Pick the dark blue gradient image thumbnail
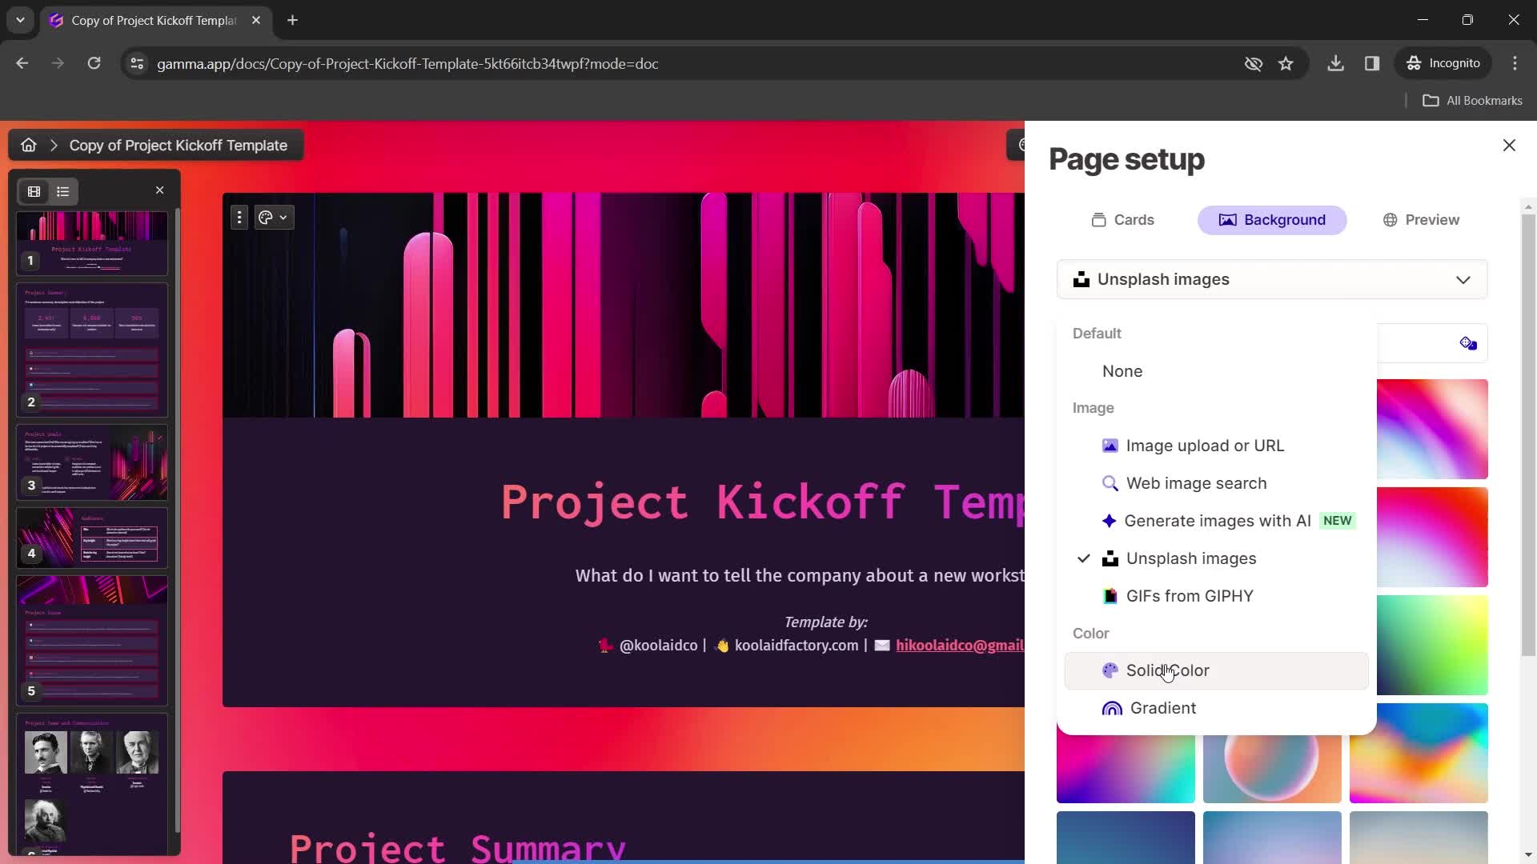 point(1126,837)
